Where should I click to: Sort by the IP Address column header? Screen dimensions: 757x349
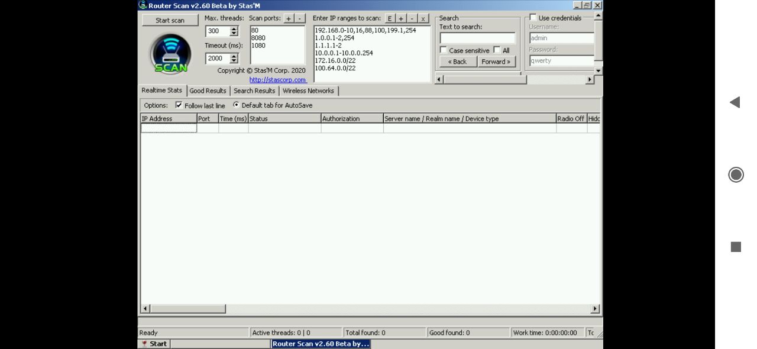pos(169,119)
